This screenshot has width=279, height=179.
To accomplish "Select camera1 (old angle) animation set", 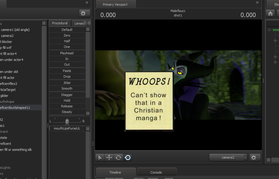I will [x=21, y=30].
